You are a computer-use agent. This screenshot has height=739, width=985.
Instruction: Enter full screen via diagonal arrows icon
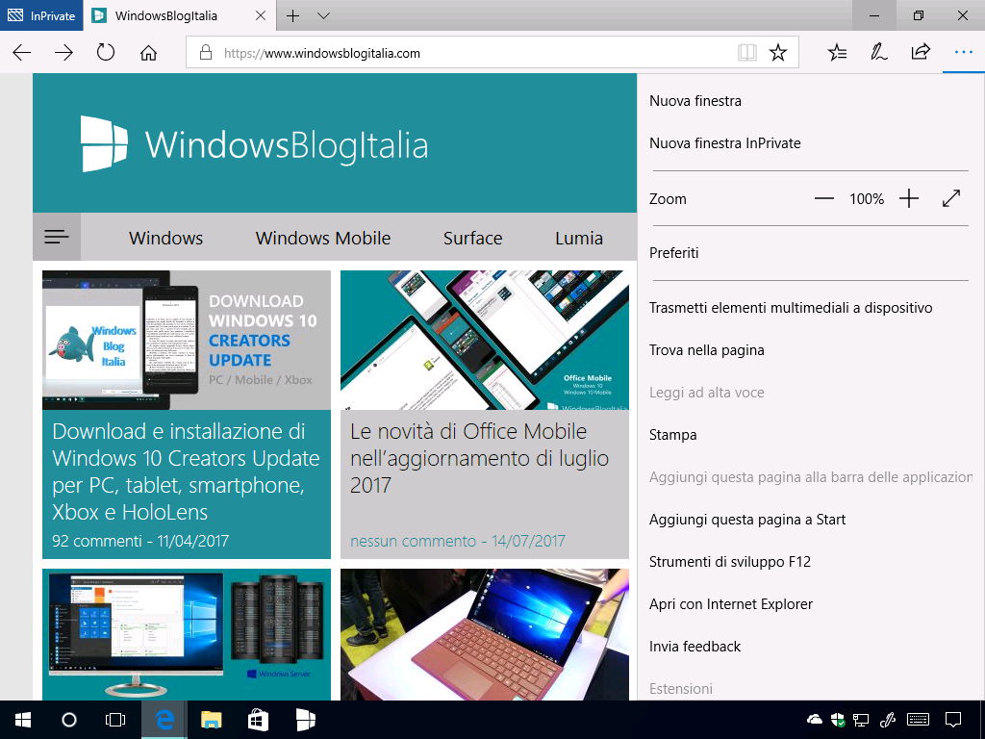point(951,198)
